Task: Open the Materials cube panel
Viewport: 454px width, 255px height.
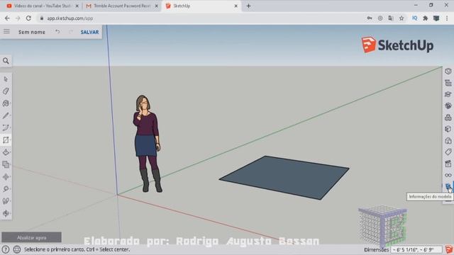Action: click(x=448, y=129)
